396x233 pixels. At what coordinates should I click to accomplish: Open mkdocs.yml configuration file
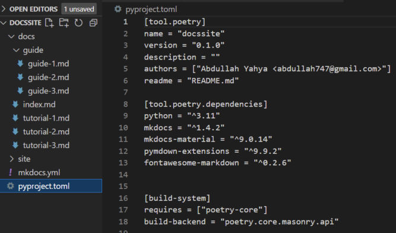point(39,172)
